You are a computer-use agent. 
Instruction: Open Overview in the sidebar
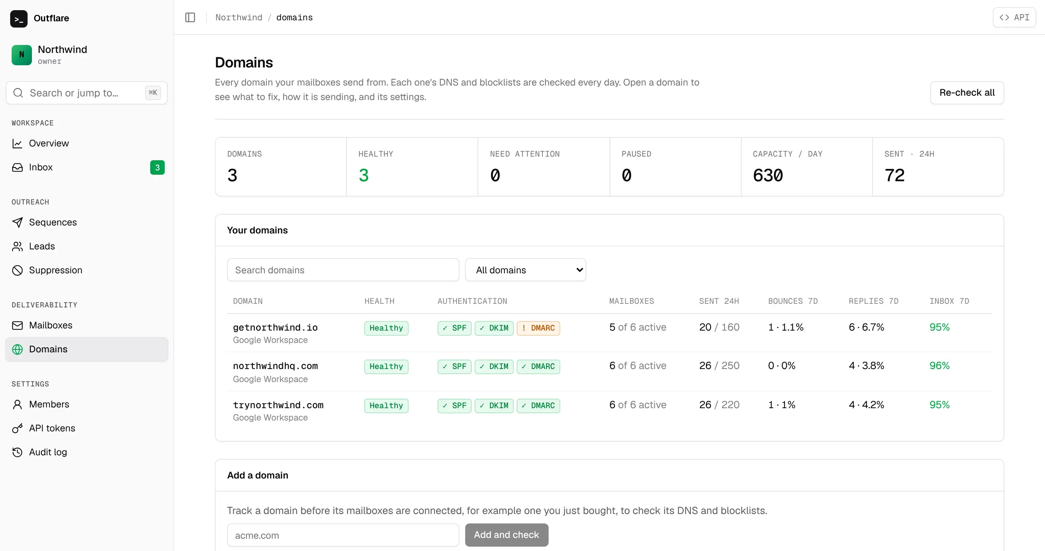[86, 144]
